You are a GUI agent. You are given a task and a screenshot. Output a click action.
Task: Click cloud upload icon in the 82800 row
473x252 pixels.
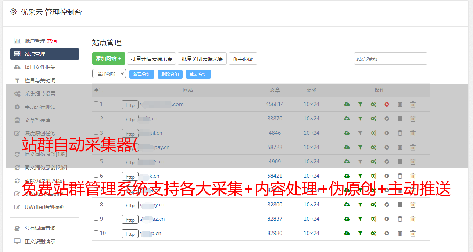[347, 205]
